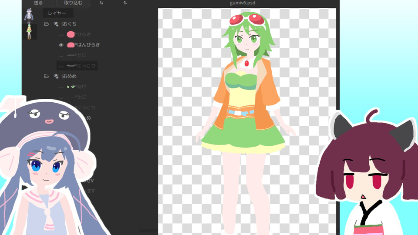Collapse the !おくち folder
Viewport: 418px width, 235px height.
(x=47, y=24)
